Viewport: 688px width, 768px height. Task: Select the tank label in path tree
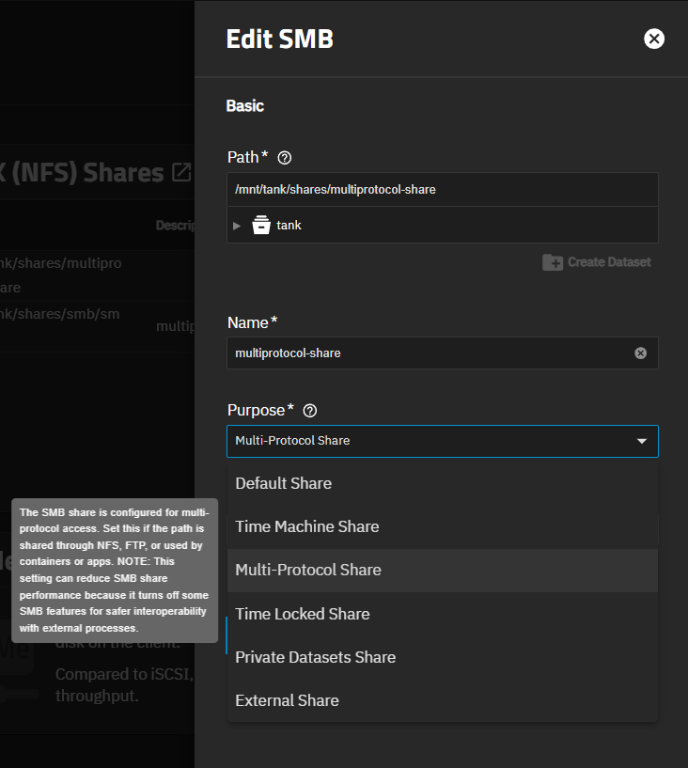(289, 226)
